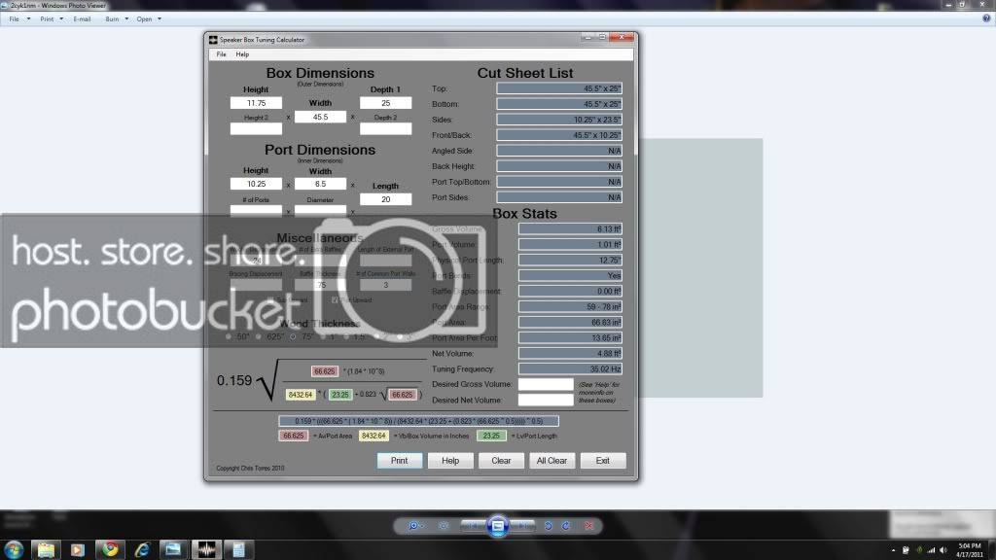This screenshot has width=996, height=560.
Task: Start the slide show
Action: (x=497, y=526)
